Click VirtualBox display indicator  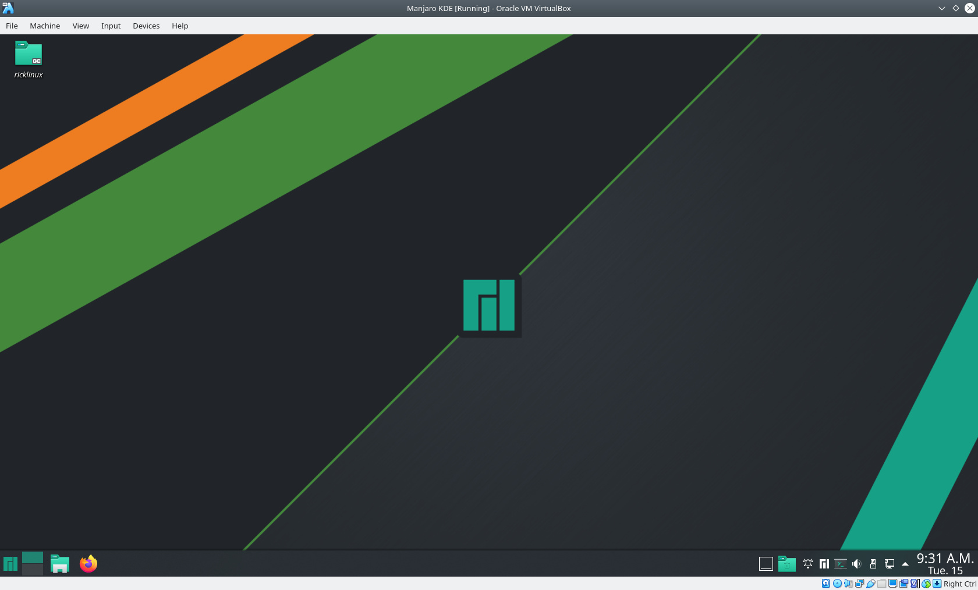pyautogui.click(x=892, y=584)
